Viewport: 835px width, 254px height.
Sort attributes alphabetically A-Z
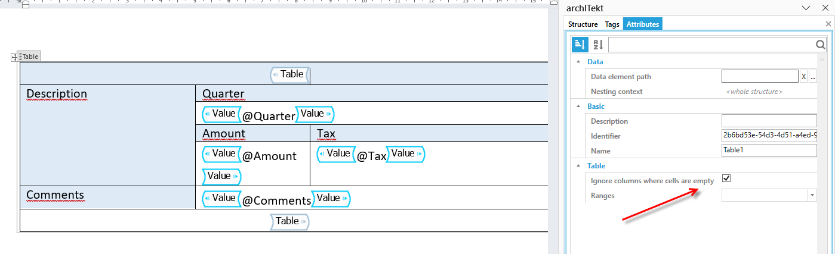click(598, 45)
